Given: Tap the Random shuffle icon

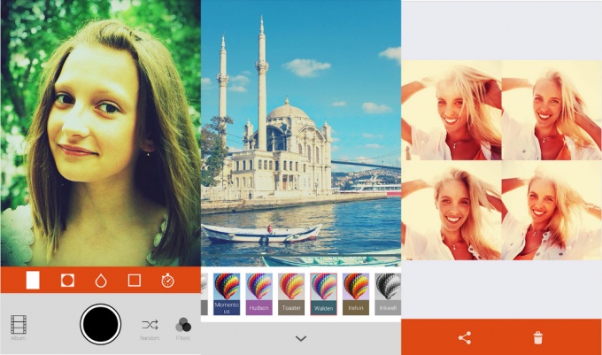Looking at the screenshot, I should 150,325.
